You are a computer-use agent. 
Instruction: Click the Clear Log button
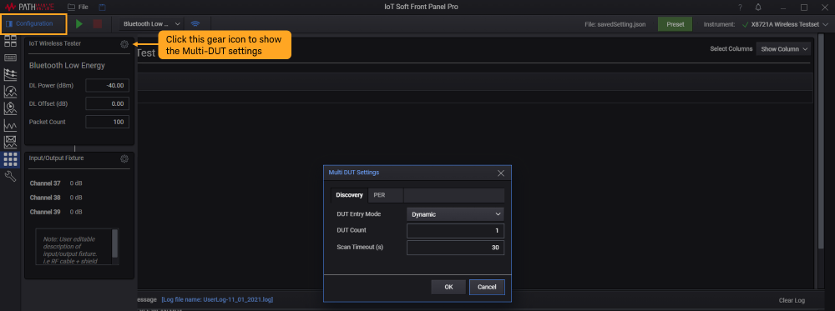(792, 300)
